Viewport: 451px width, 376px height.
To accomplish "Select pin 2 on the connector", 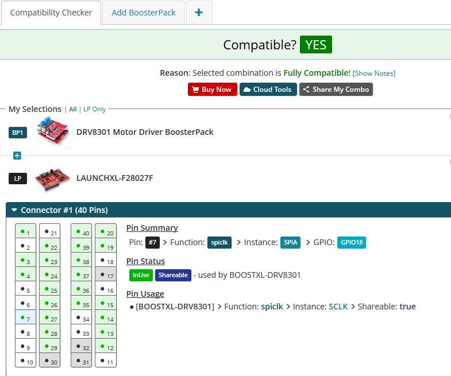I will [26, 246].
